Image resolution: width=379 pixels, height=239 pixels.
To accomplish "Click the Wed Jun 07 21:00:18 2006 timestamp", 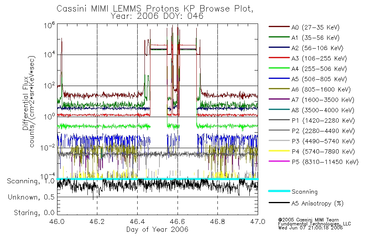I will (310, 228).
